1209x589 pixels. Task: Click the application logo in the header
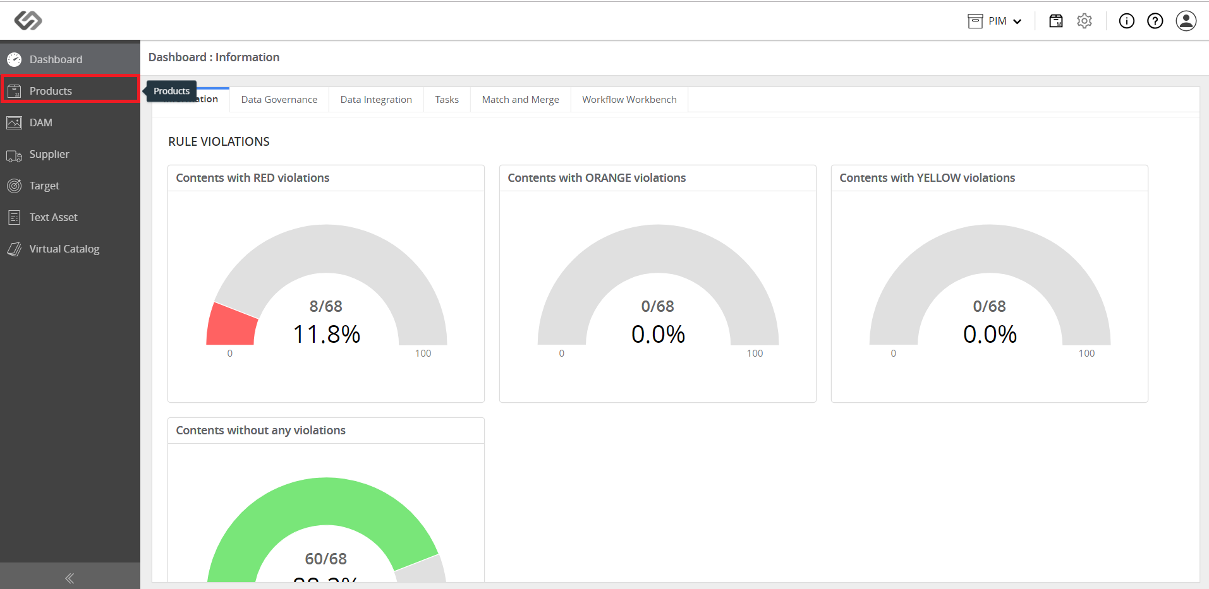click(28, 21)
